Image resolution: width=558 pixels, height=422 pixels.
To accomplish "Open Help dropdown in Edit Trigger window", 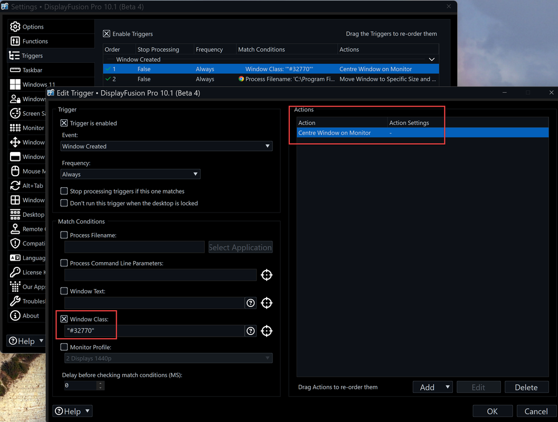I will (73, 411).
